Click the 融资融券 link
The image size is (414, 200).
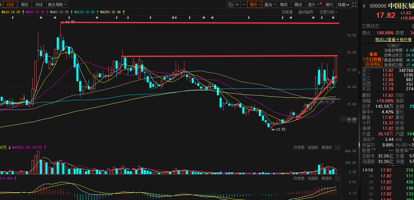point(306,12)
